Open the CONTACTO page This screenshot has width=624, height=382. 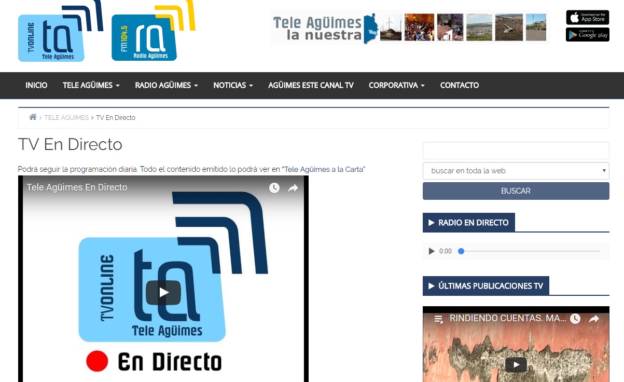pyautogui.click(x=460, y=85)
